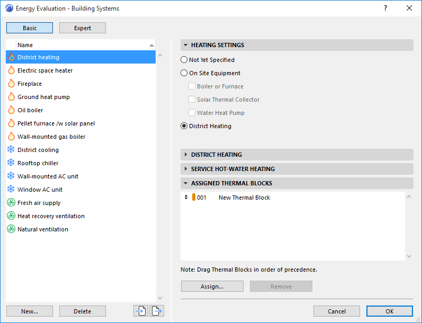Viewport: 422px width, 323px height.
Task: Switch to the Basic mode tab
Action: (30, 28)
